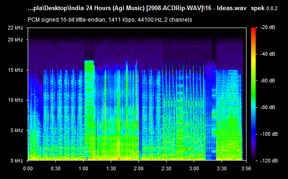Viewport: 288px width, 179px height.
Task: Click the -20 dB legend label
Action: [x=268, y=27]
